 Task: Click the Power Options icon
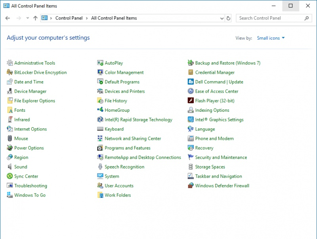click(10, 148)
